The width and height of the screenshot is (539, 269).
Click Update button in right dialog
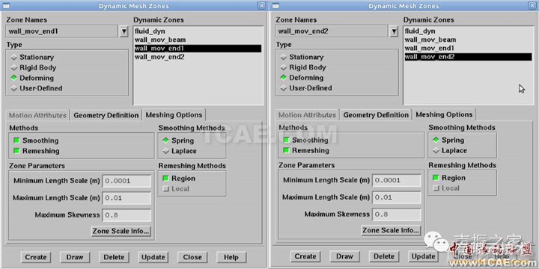424,256
